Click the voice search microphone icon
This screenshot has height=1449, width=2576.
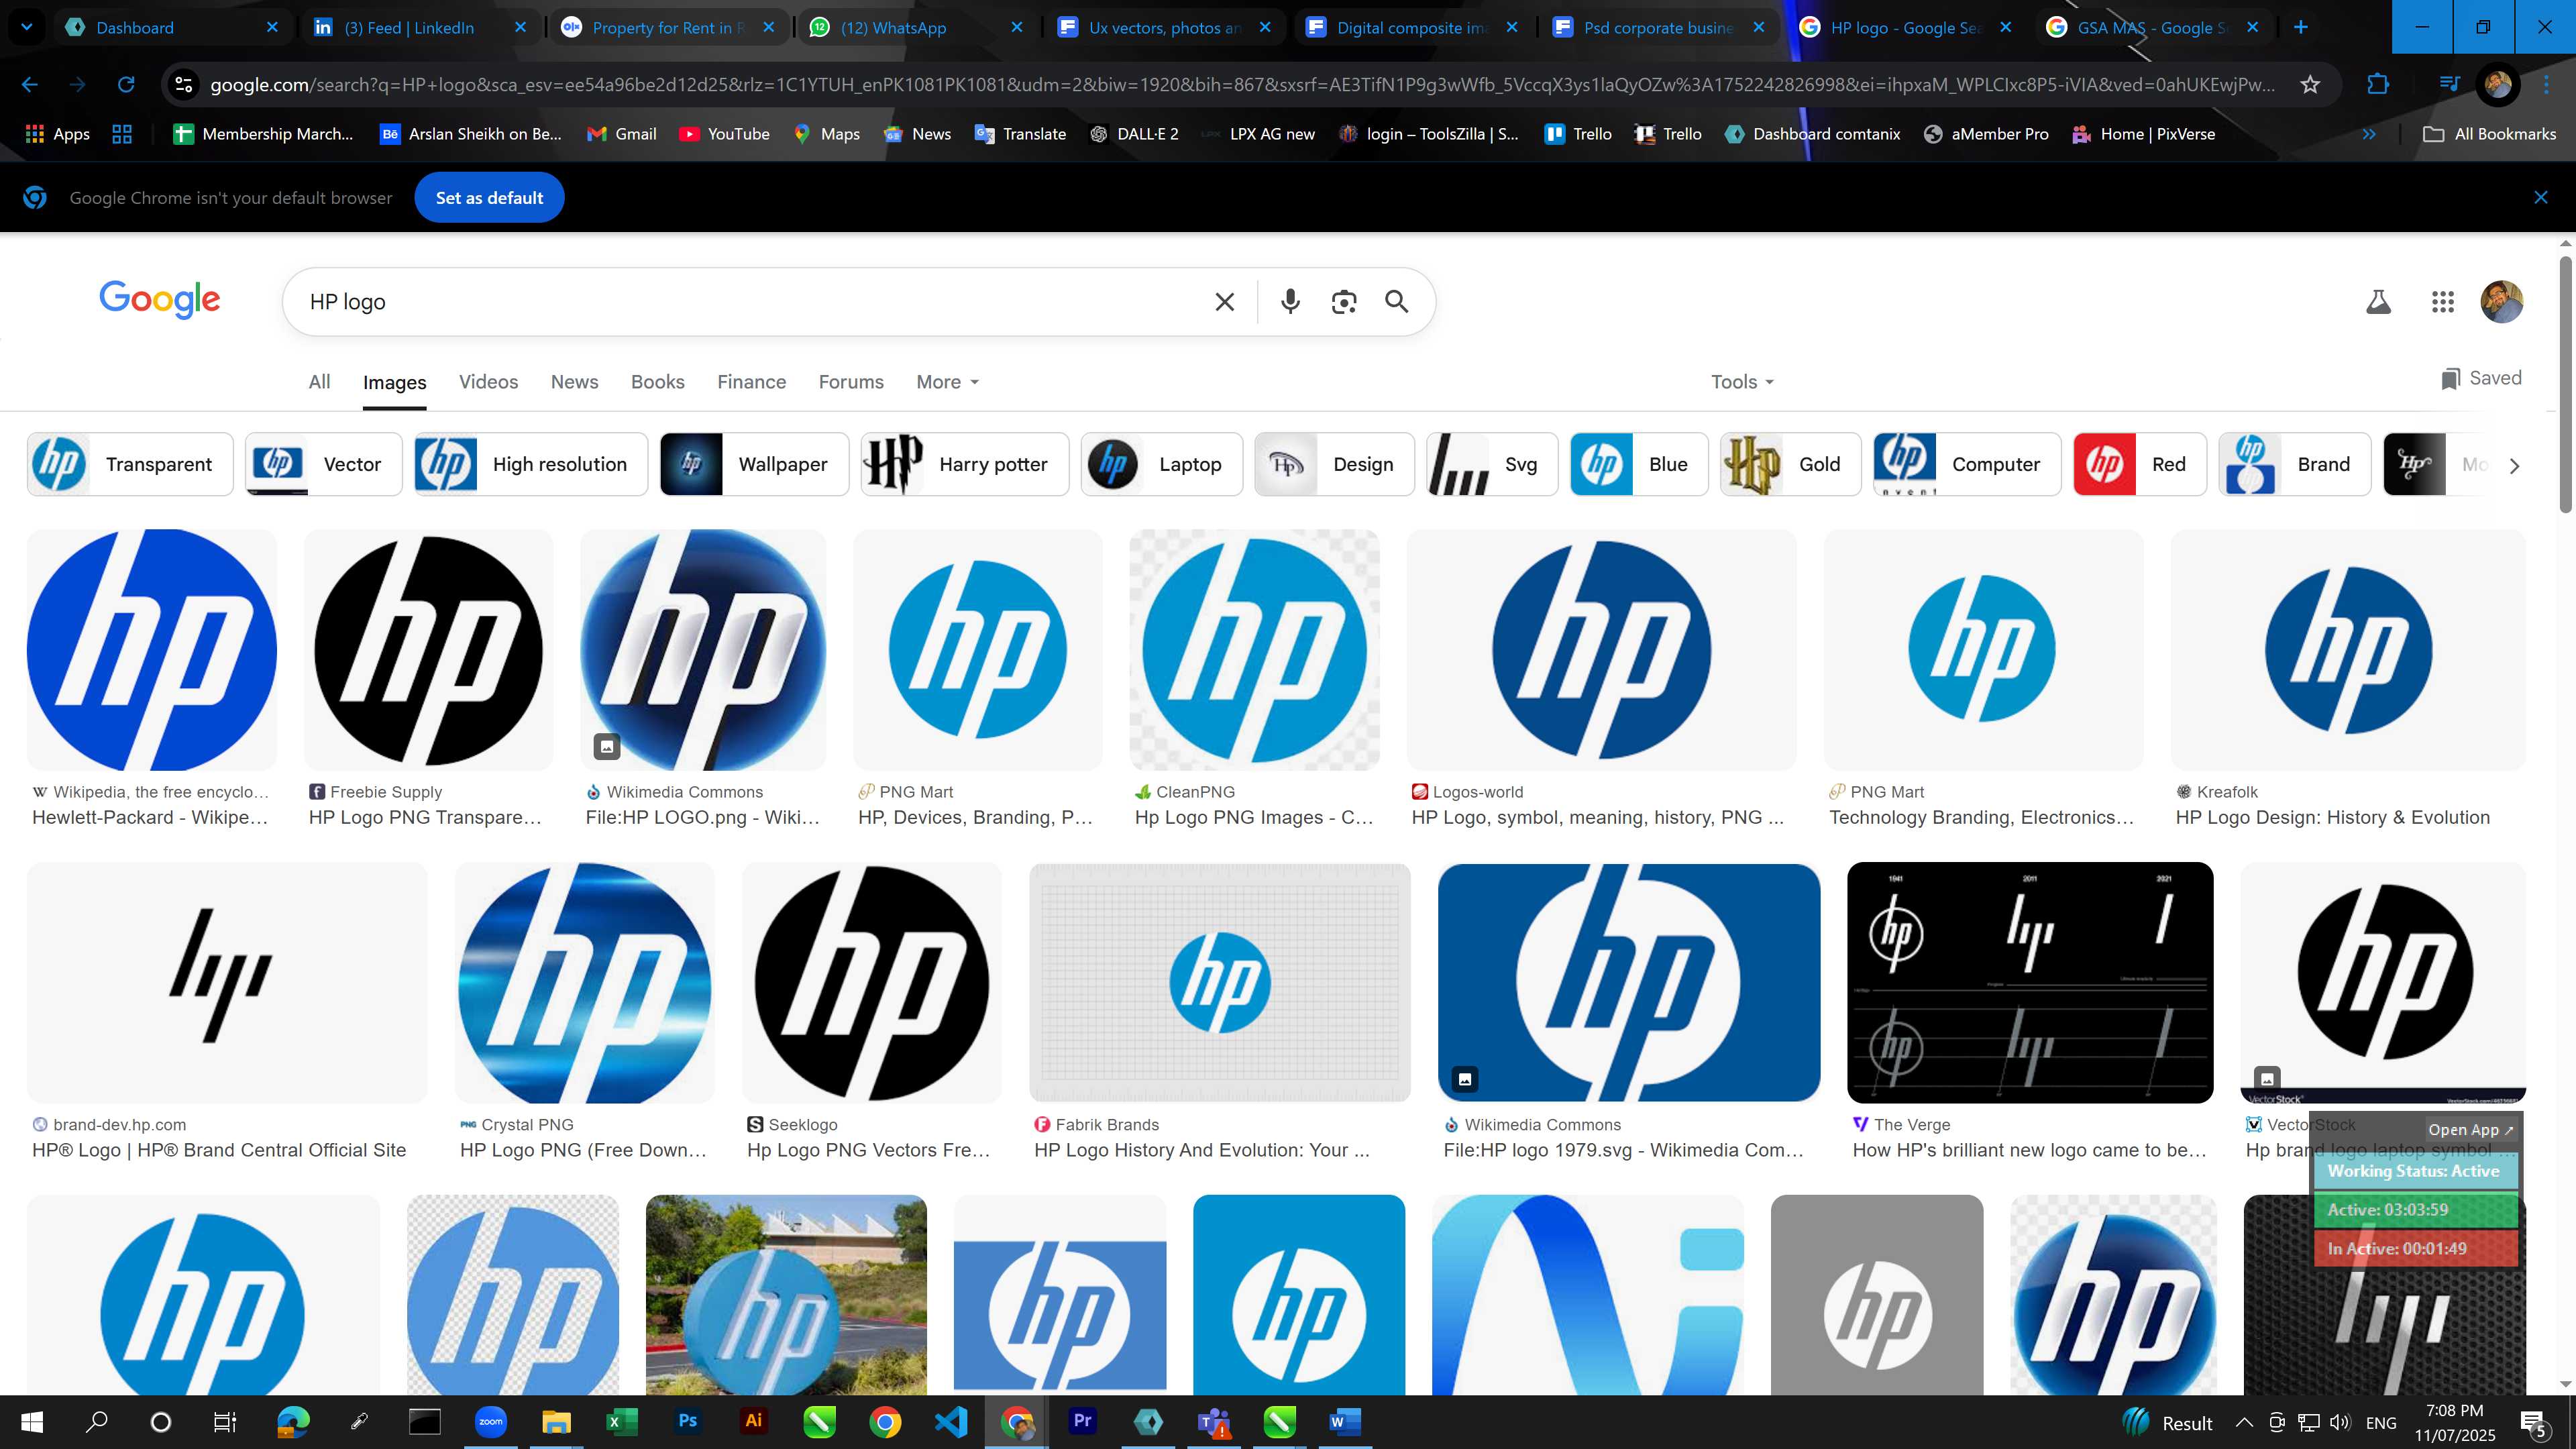(x=1290, y=301)
